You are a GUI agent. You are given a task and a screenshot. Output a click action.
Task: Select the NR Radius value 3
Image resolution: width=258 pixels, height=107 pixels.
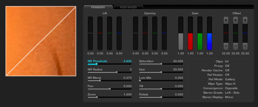pyautogui.click(x=130, y=70)
